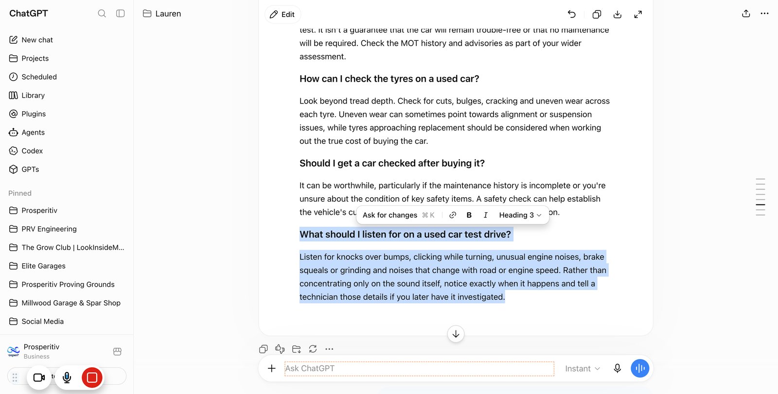Download the canvas document

(618, 15)
